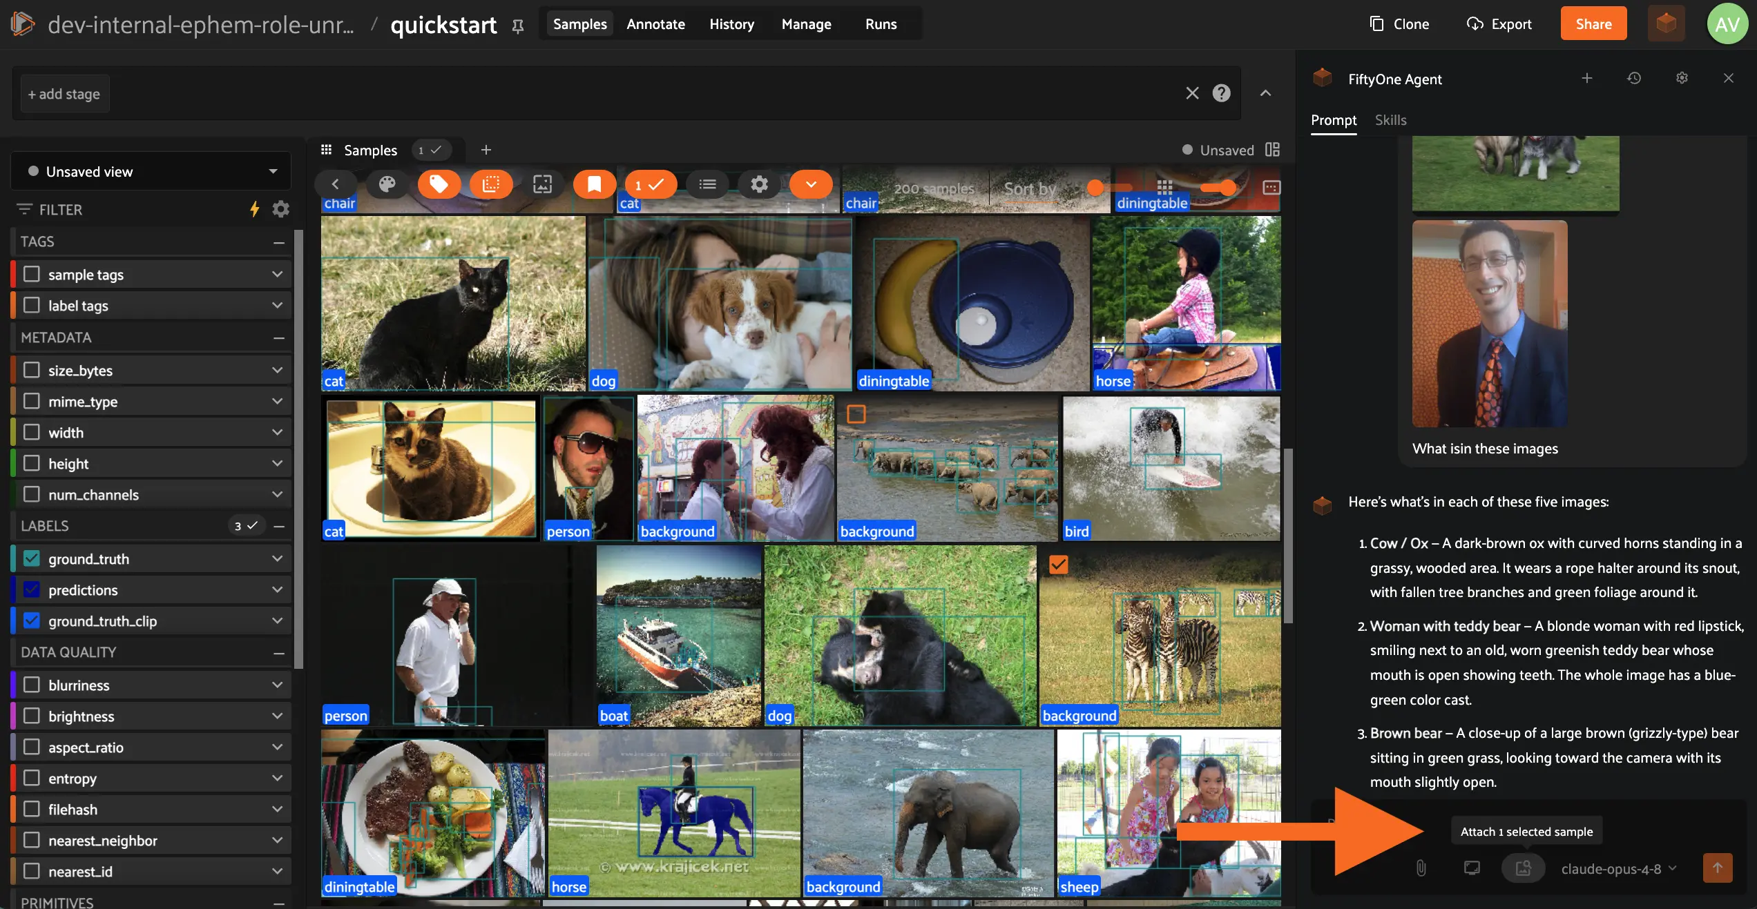Open grid display settings gear
The height and width of the screenshot is (909, 1757).
point(759,184)
